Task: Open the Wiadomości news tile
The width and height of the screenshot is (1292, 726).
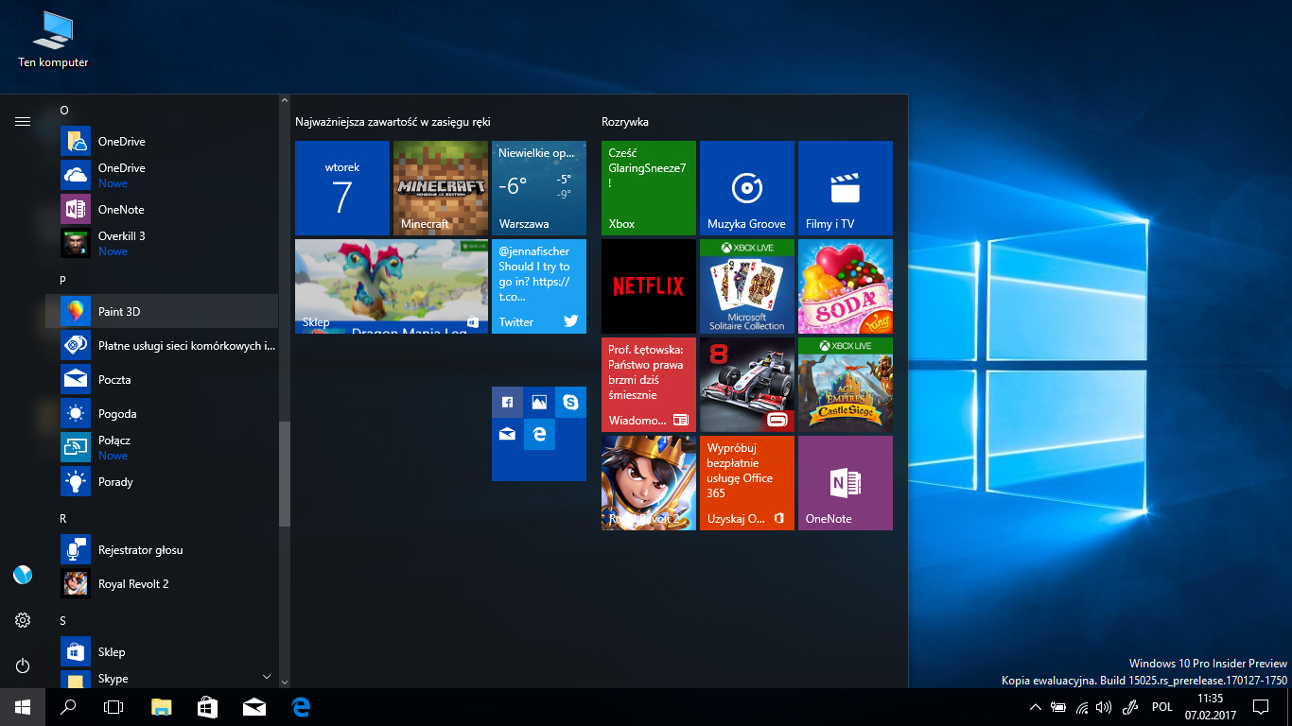Action: (x=649, y=385)
